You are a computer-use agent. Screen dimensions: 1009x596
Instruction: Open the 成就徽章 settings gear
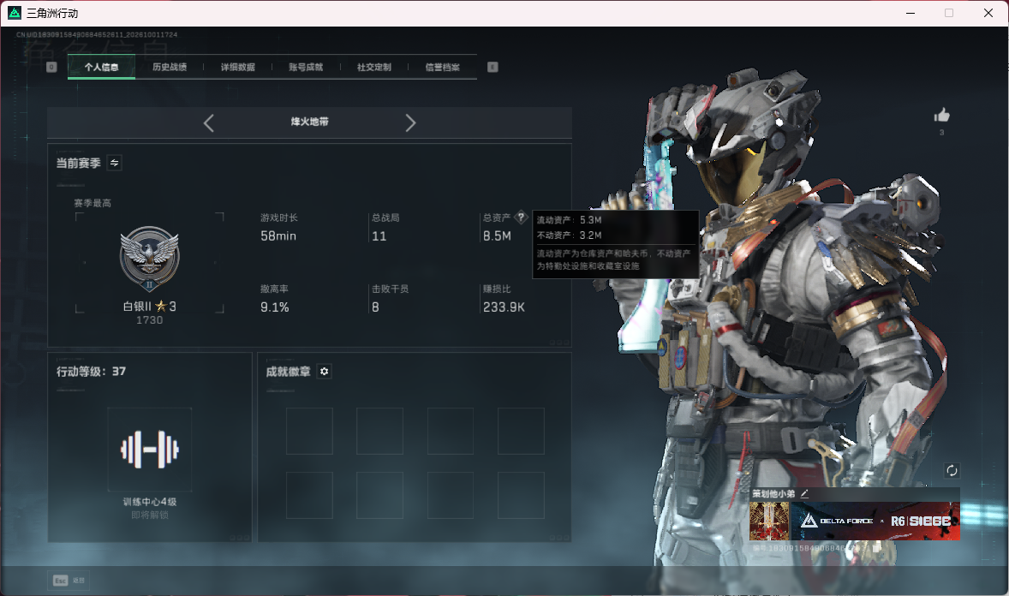325,372
